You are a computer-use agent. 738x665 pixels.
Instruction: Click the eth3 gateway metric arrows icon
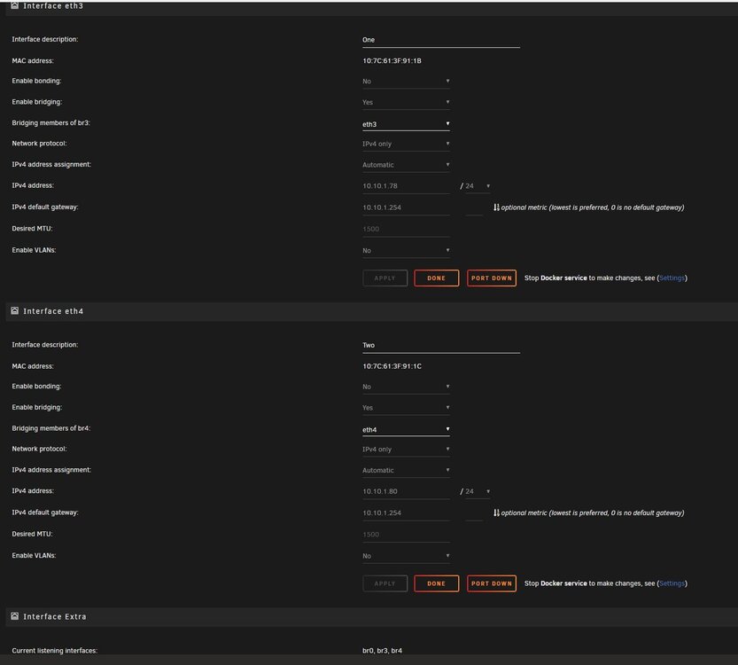(496, 207)
